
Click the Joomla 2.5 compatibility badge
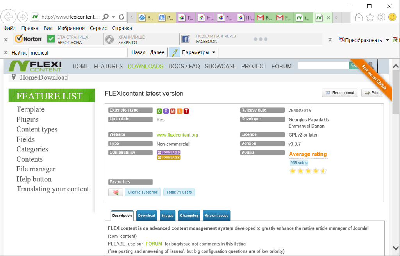[x=169, y=152]
